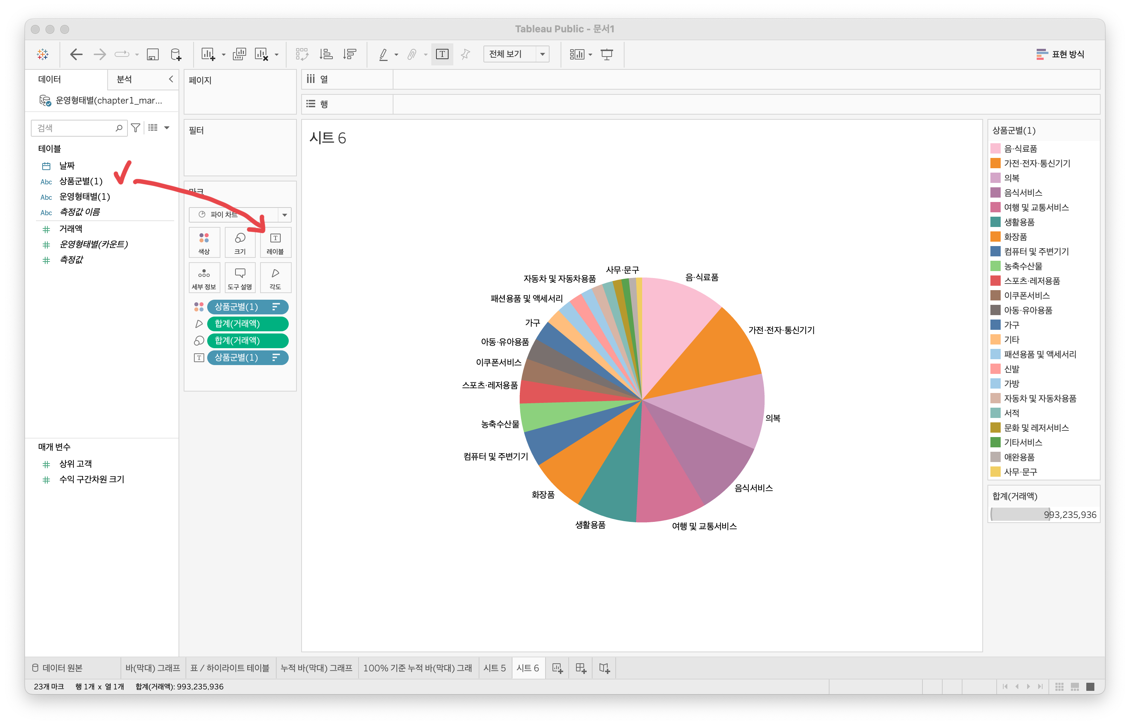Click the Sort ascending toolbar icon
The height and width of the screenshot is (725, 1130).
(326, 55)
